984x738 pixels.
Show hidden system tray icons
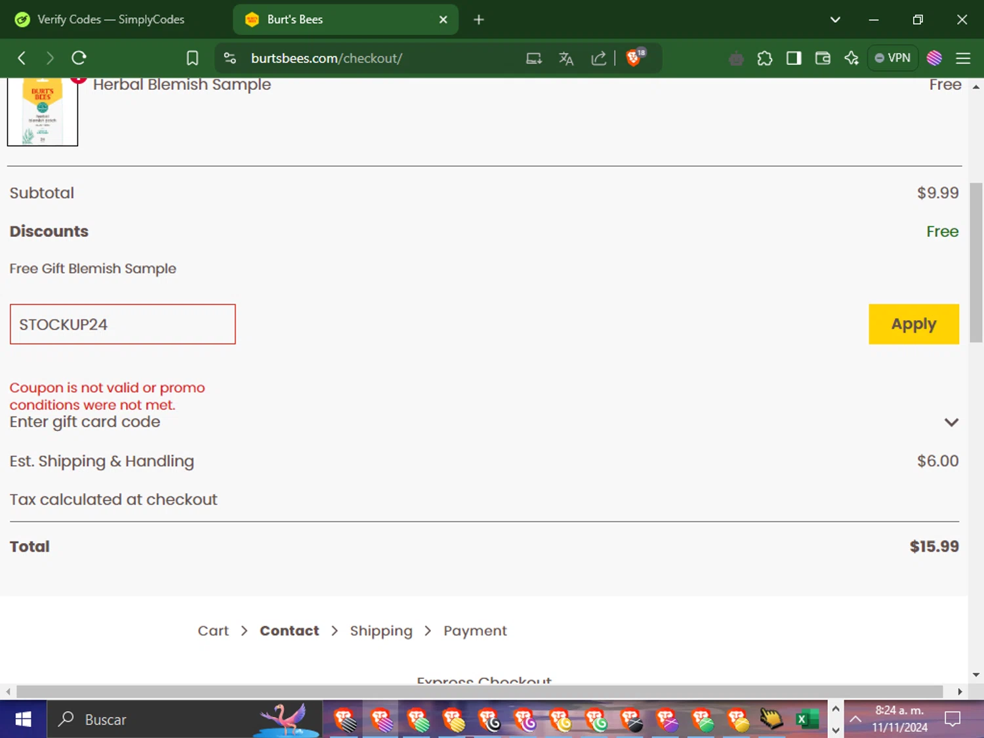(x=855, y=720)
